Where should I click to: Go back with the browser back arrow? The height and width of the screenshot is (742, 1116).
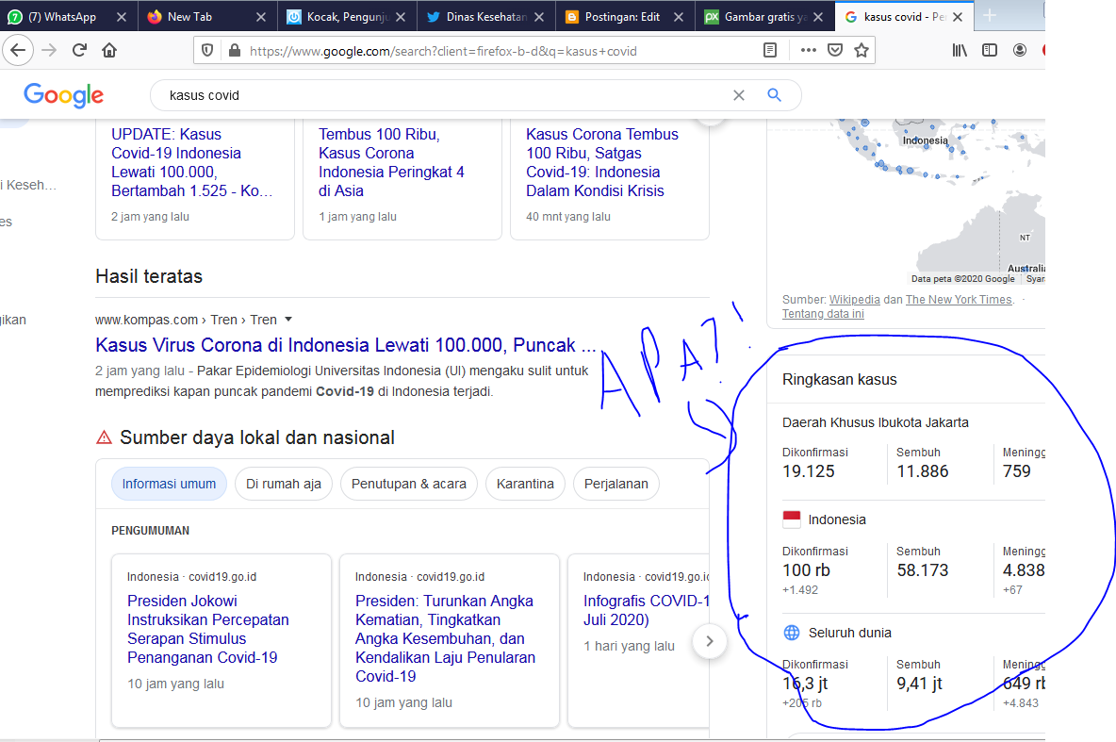pos(18,50)
